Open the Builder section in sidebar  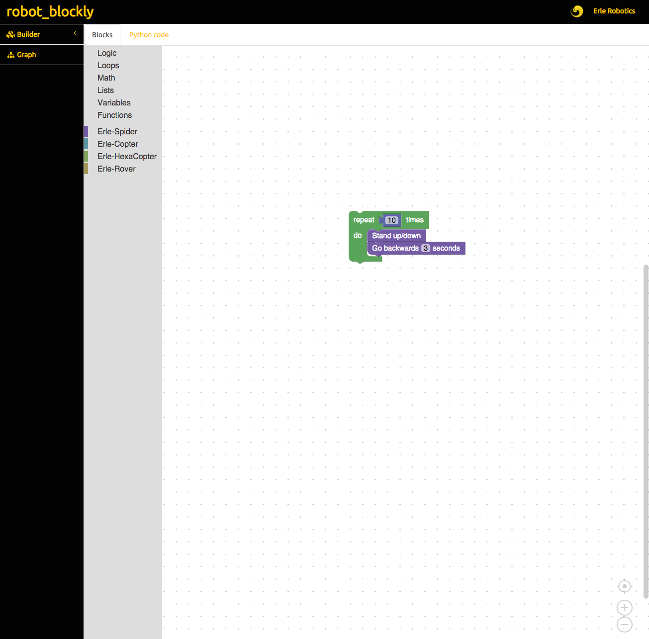(42, 34)
